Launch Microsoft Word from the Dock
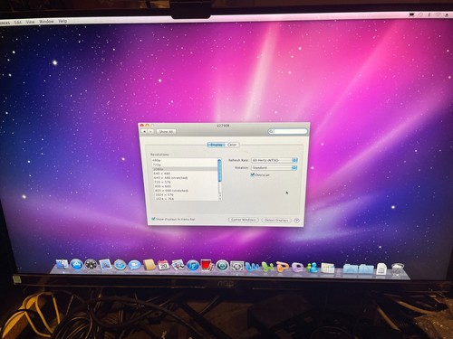Screen dimensions: 453x339 pyautogui.click(x=252, y=267)
